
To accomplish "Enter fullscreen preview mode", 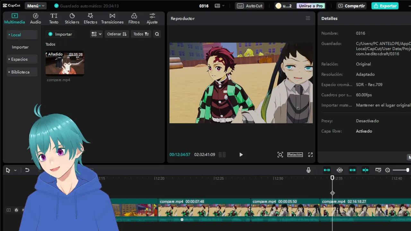I will coord(310,155).
